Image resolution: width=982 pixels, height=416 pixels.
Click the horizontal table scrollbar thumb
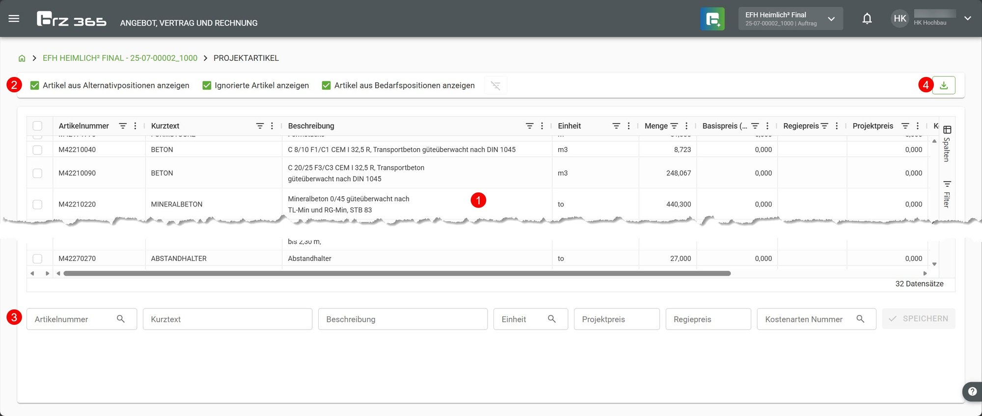point(397,273)
